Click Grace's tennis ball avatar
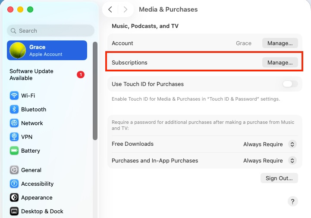Image resolution: width=311 pixels, height=218 pixels. (18, 50)
